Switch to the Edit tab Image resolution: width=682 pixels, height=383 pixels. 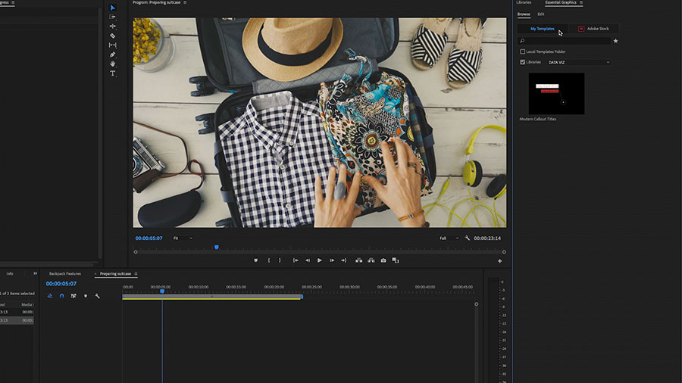pyautogui.click(x=540, y=14)
